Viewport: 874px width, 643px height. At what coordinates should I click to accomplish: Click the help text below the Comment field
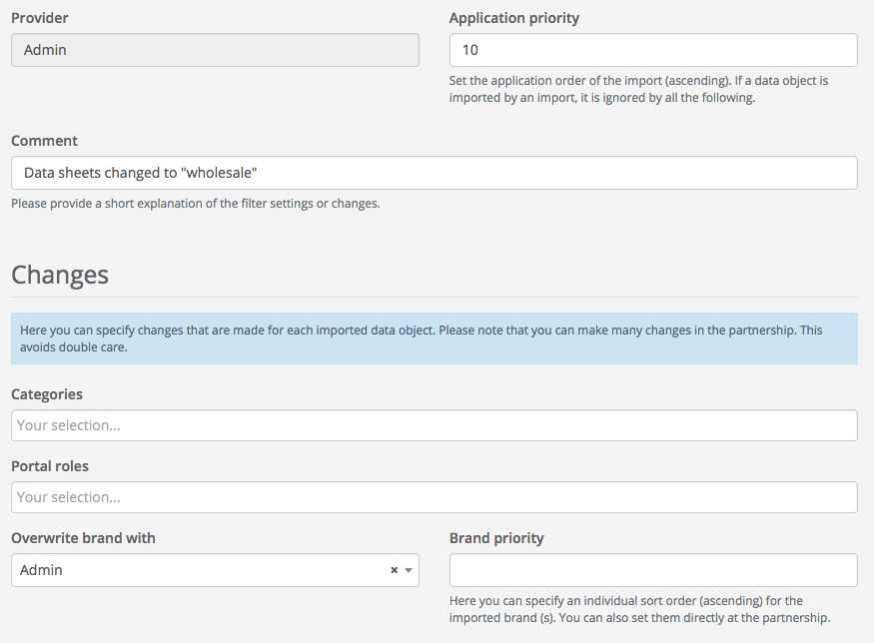point(196,204)
